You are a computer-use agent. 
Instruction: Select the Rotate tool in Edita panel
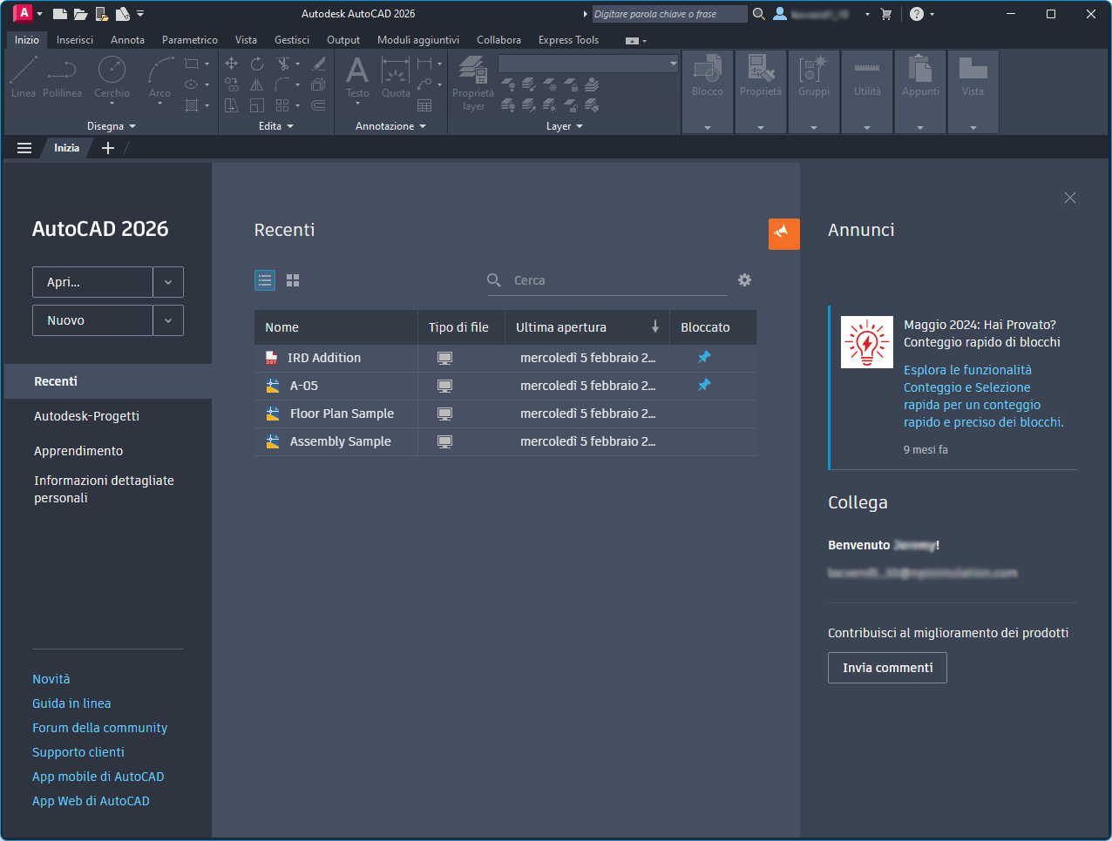(x=257, y=64)
